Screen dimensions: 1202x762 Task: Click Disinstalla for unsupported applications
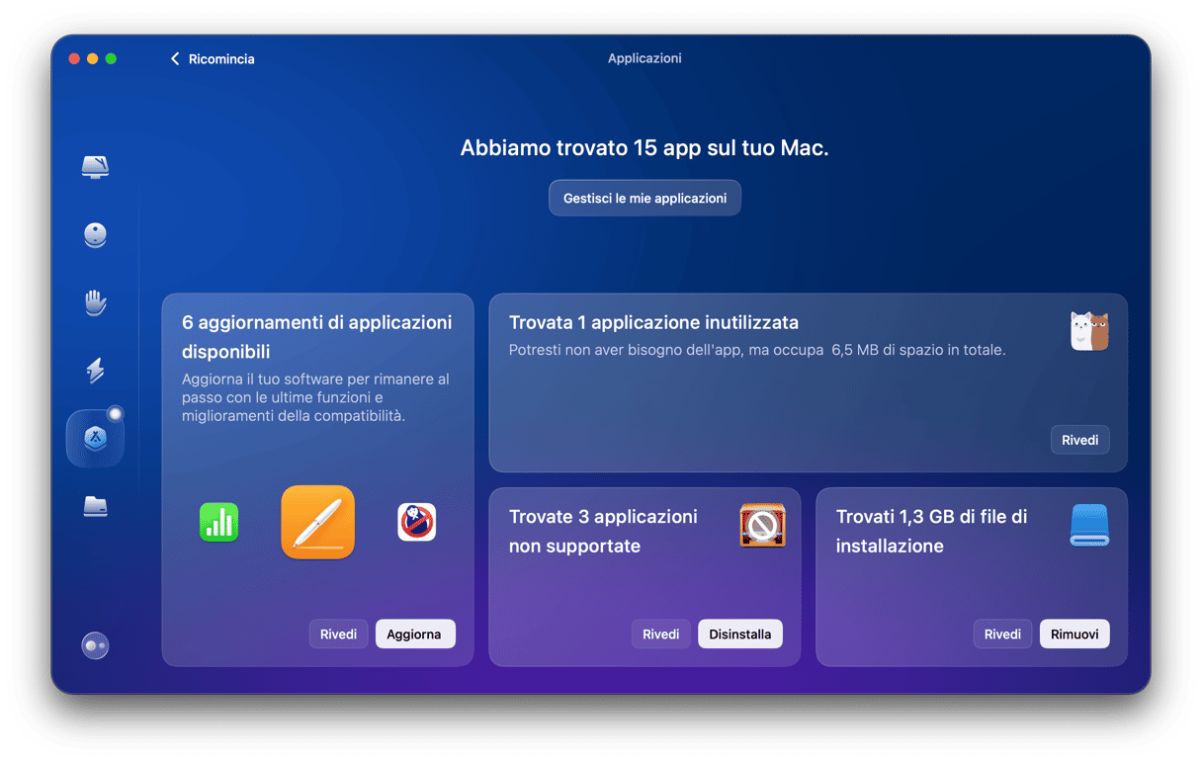click(739, 635)
